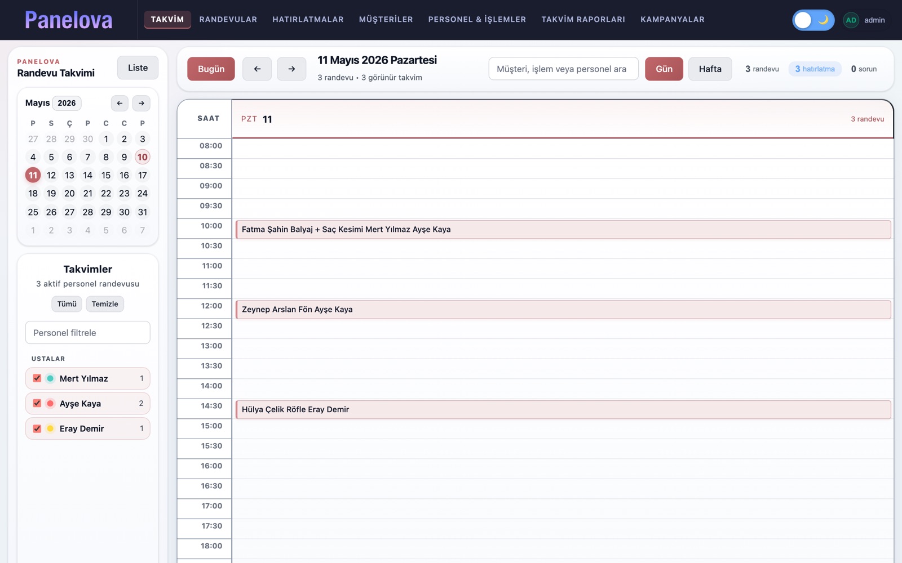This screenshot has height=563, width=902.
Task: Click the 13:00 time slot label
Action: point(211,346)
